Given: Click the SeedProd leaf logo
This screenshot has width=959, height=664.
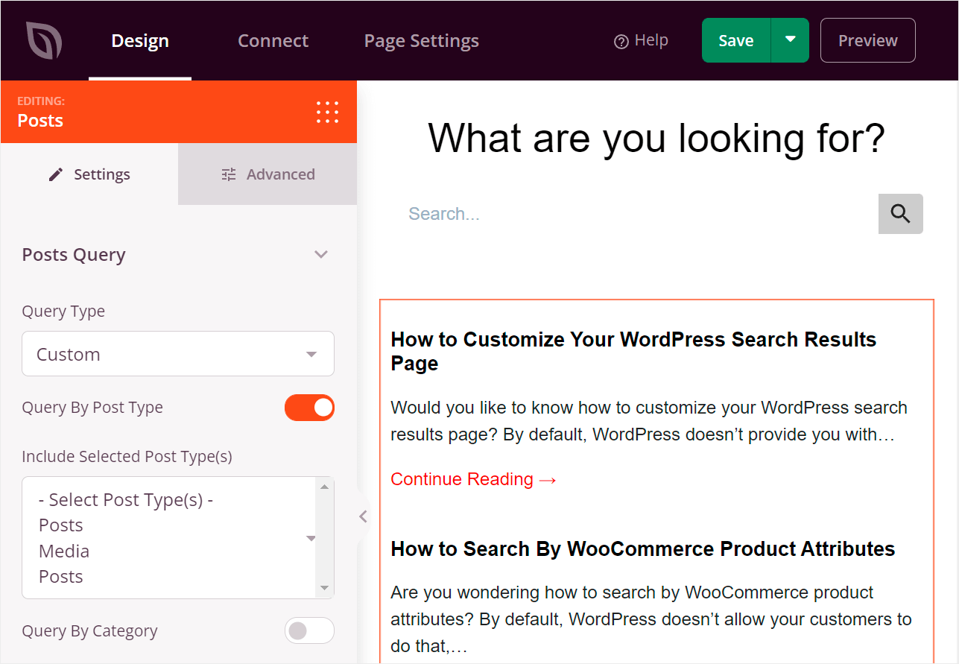Looking at the screenshot, I should pyautogui.click(x=43, y=40).
